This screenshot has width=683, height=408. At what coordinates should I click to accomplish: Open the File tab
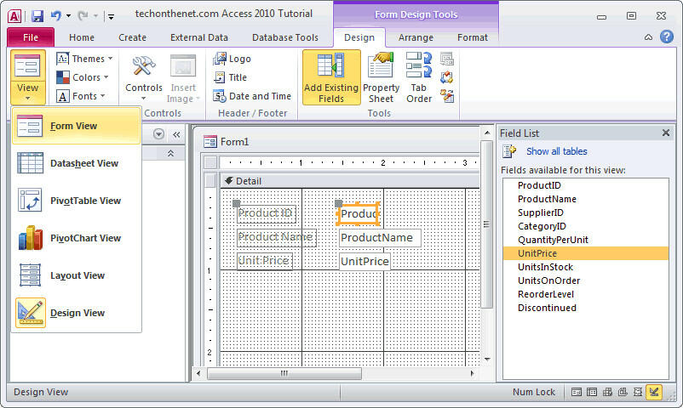(x=31, y=37)
